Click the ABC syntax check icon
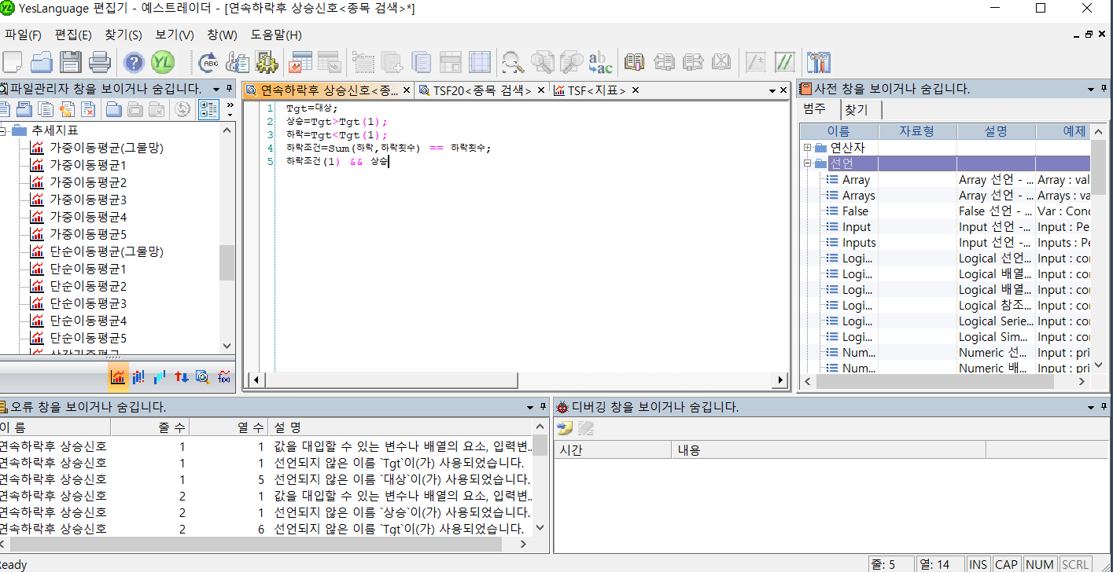 coord(209,62)
